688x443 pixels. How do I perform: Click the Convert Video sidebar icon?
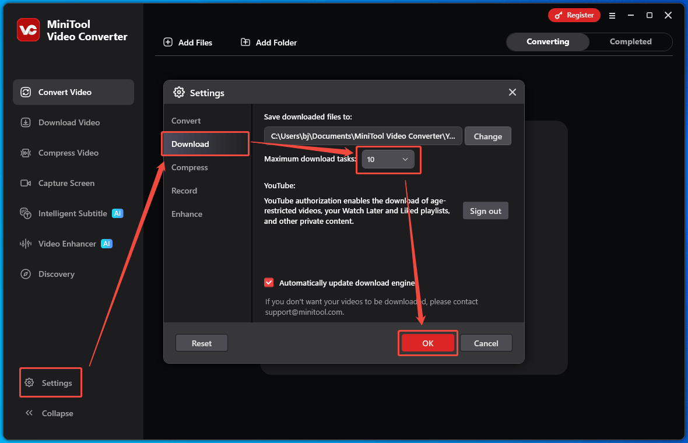click(26, 92)
